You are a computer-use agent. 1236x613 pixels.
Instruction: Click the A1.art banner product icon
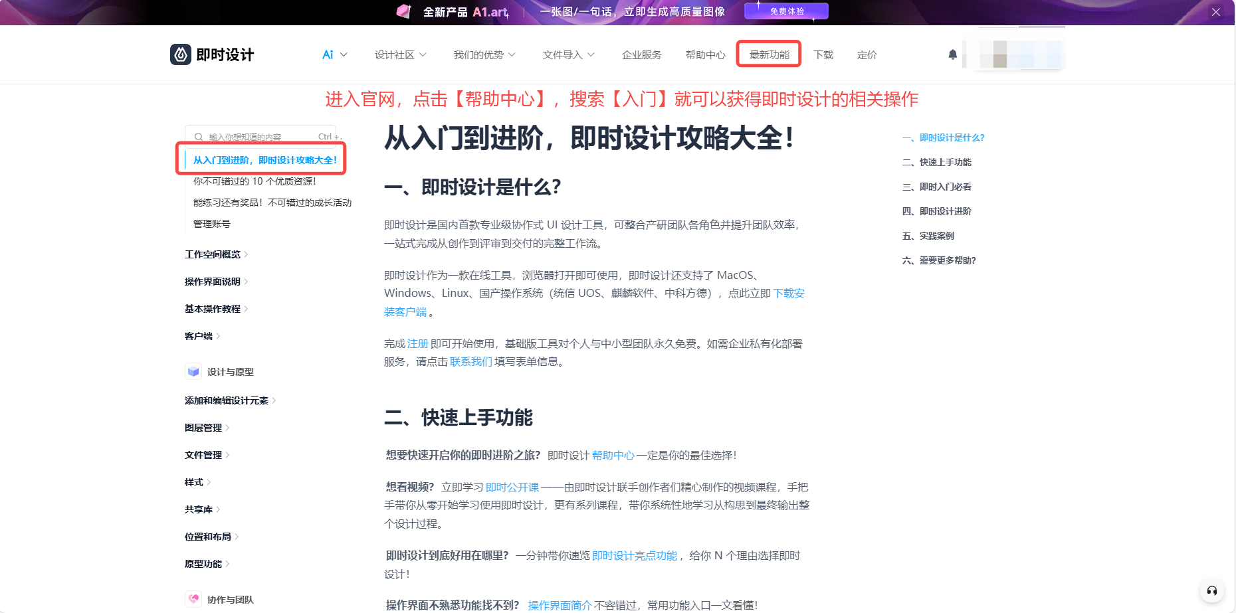(x=404, y=11)
